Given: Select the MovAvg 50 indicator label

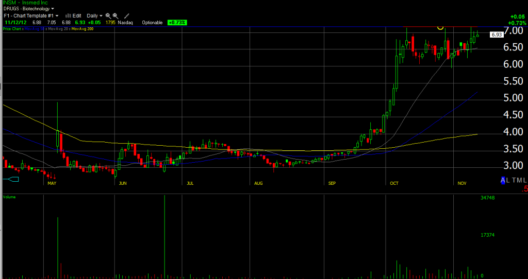Looking at the screenshot, I should (x=34, y=29).
